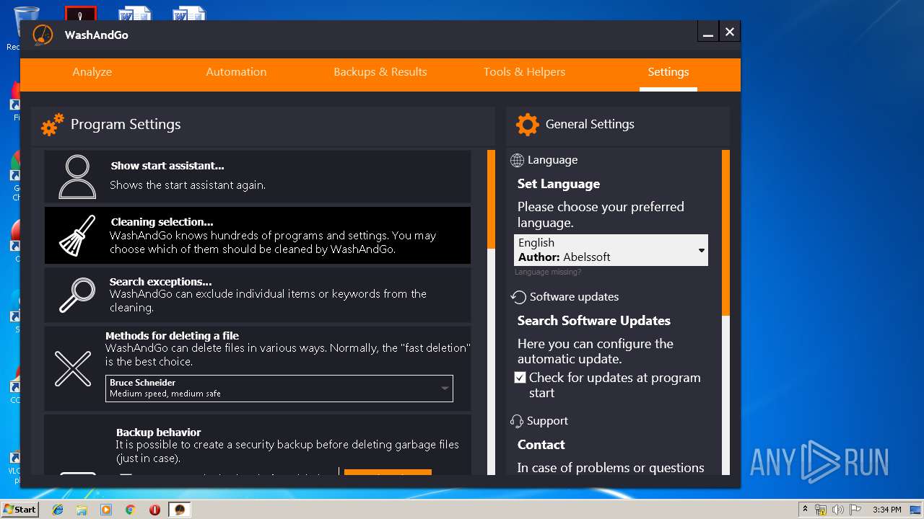Click the Search Software Updates heading

(594, 321)
